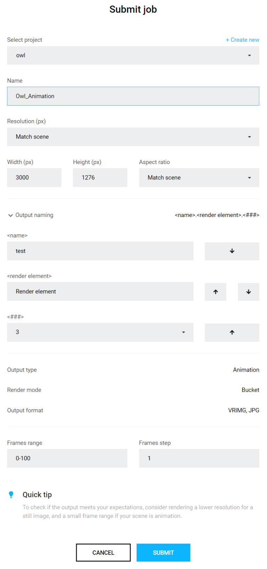Open the frame padding digits dropdown
The height and width of the screenshot is (569, 267).
point(100,332)
